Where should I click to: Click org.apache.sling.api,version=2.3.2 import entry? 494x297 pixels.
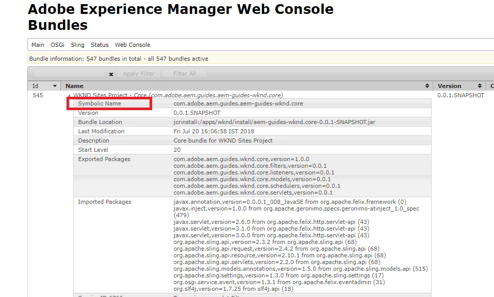tap(265, 242)
